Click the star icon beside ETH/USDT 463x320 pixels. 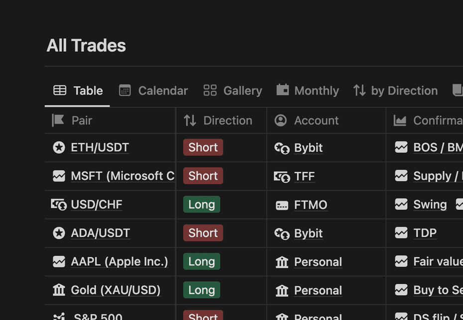pos(59,147)
